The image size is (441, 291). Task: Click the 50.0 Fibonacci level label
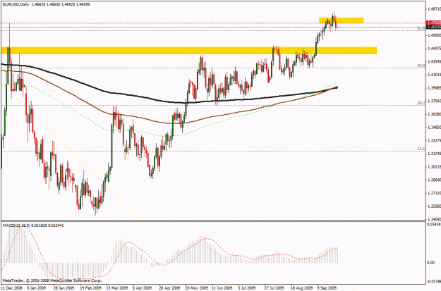coord(421,66)
